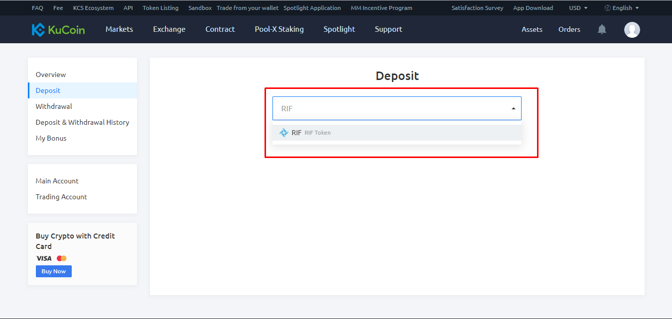This screenshot has width=672, height=319.
Task: Open the Markets menu
Action: click(x=119, y=29)
